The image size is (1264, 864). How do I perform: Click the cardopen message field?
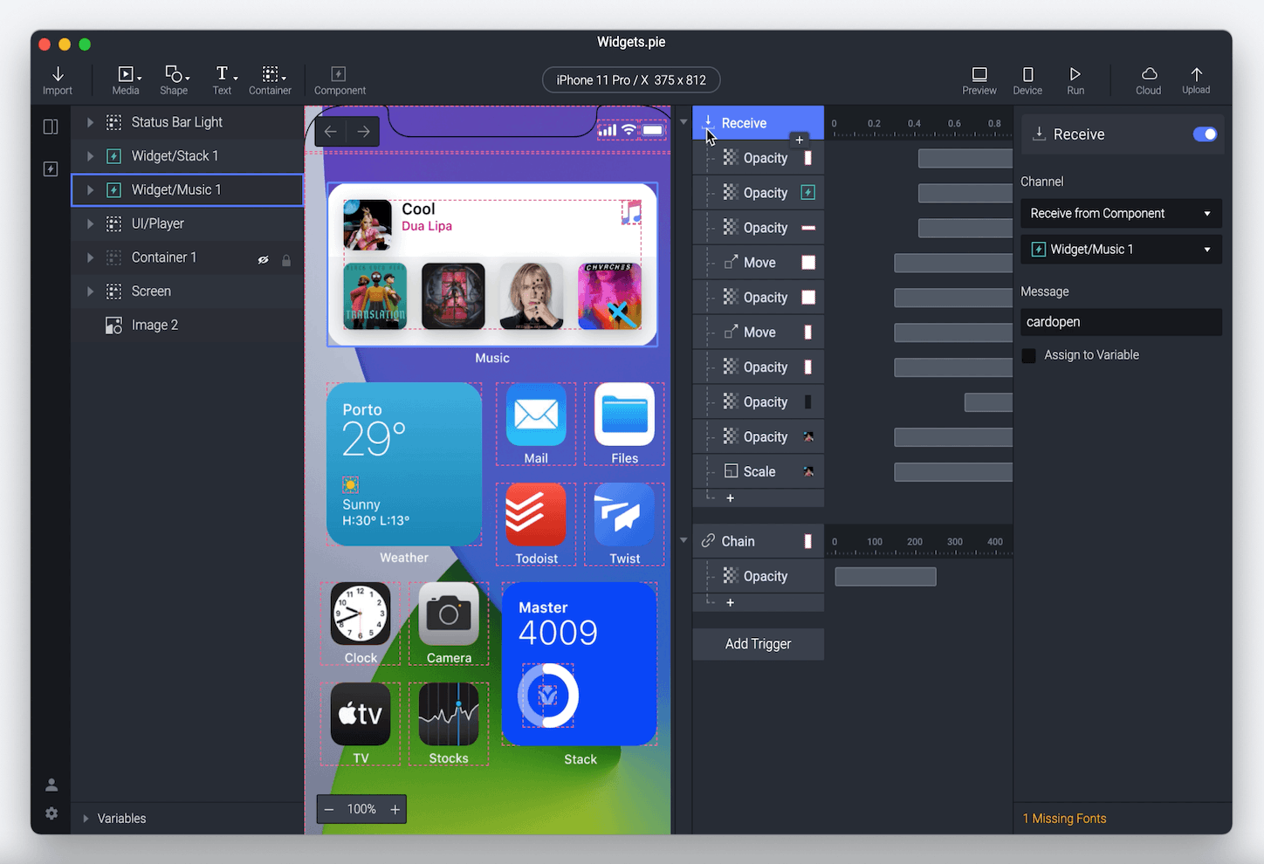coord(1121,322)
